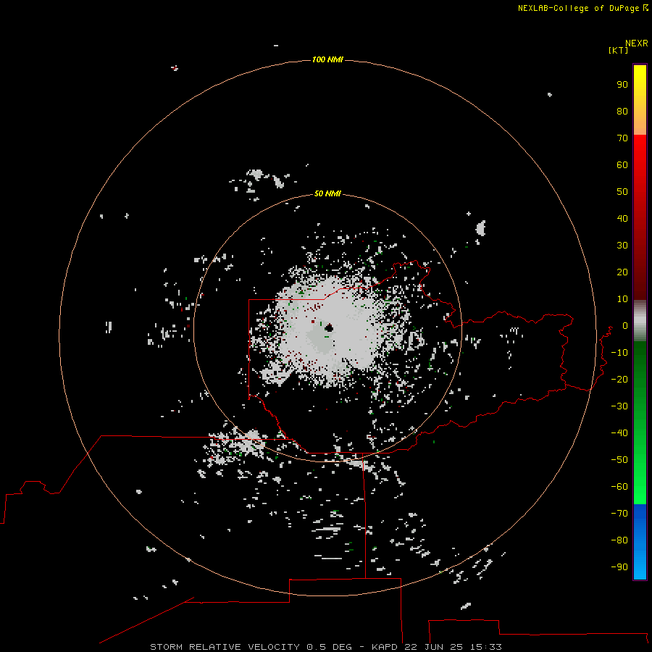Image resolution: width=652 pixels, height=652 pixels.
Task: Select the positive 30 scale value
Action: 622,246
